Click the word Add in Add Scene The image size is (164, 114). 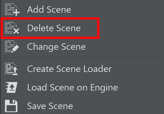tap(35, 9)
